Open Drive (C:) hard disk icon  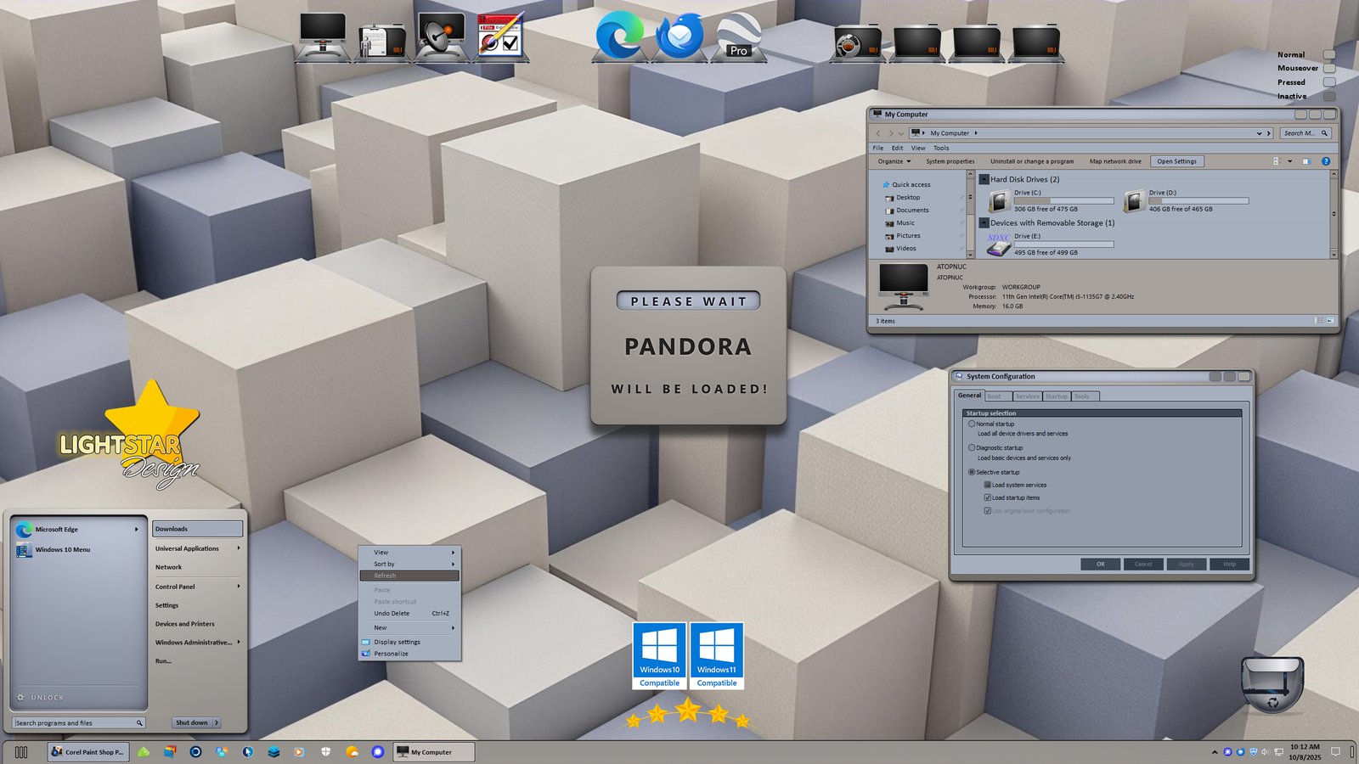click(x=999, y=201)
